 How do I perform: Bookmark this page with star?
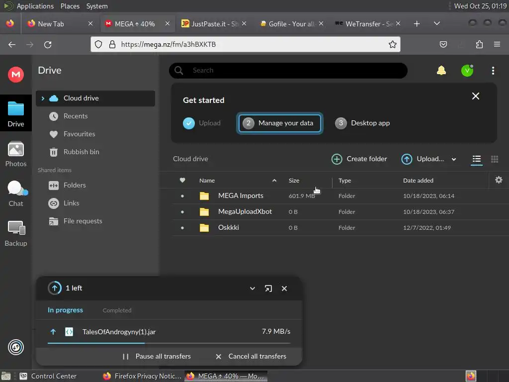point(393,44)
